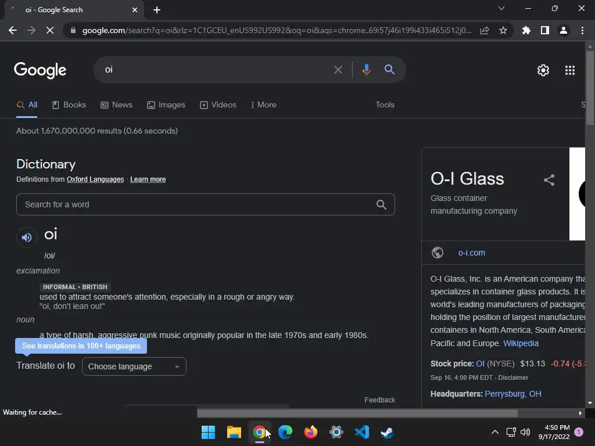
Task: Open Chrome extensions puzzle icon
Action: 526,30
